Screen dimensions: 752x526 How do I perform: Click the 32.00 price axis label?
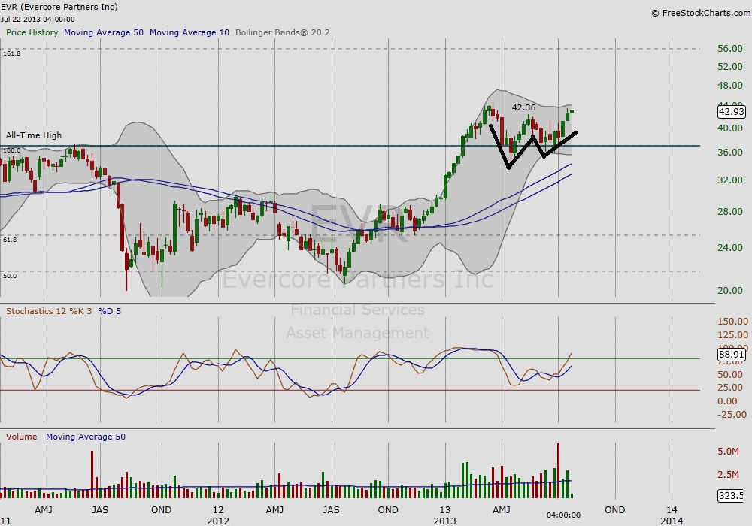click(730, 180)
